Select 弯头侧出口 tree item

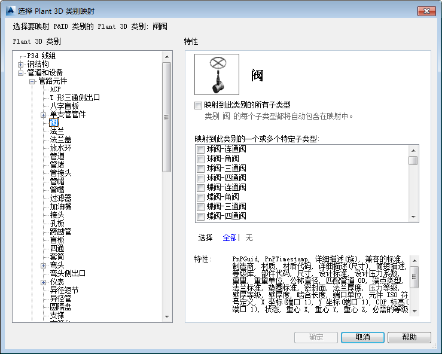point(68,273)
